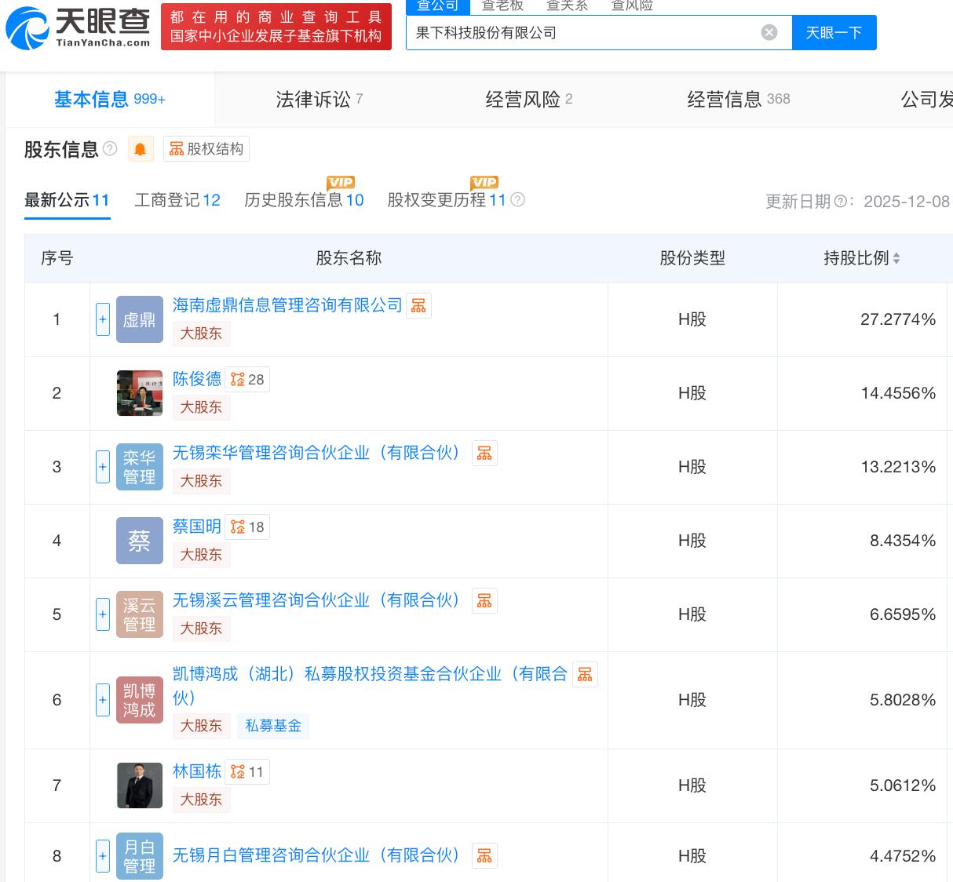This screenshot has width=953, height=882.
Task: Click the orange bell alert icon
Action: click(141, 149)
